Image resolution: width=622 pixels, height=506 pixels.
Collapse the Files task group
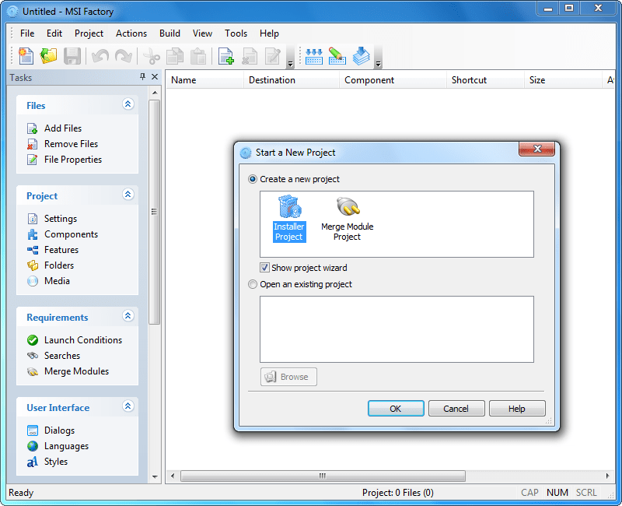click(x=128, y=104)
